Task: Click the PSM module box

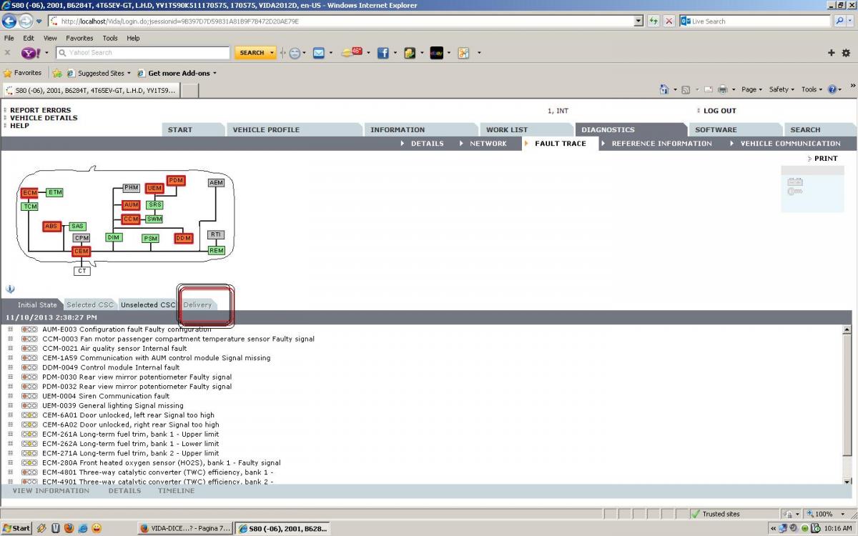Action: (x=150, y=239)
